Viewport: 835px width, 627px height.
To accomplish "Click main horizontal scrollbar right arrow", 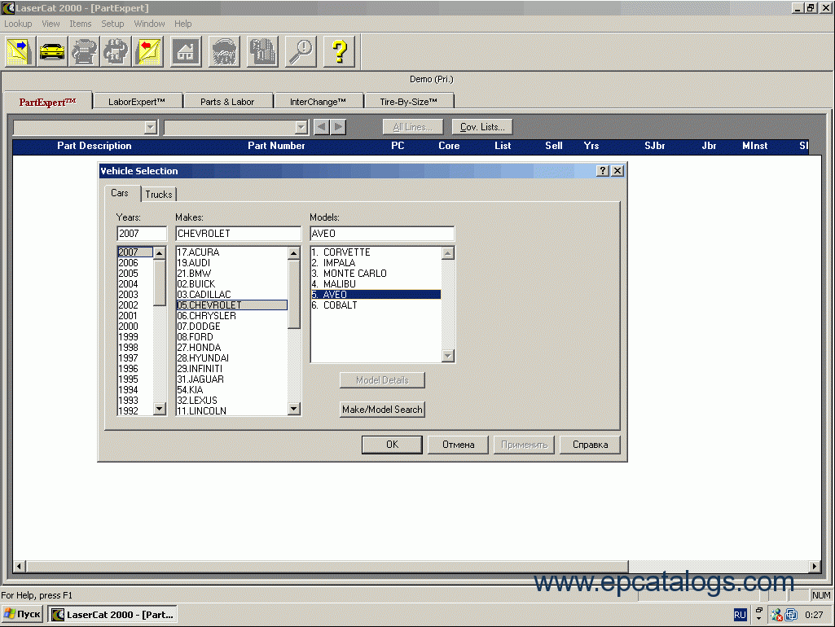I will coord(815,566).
